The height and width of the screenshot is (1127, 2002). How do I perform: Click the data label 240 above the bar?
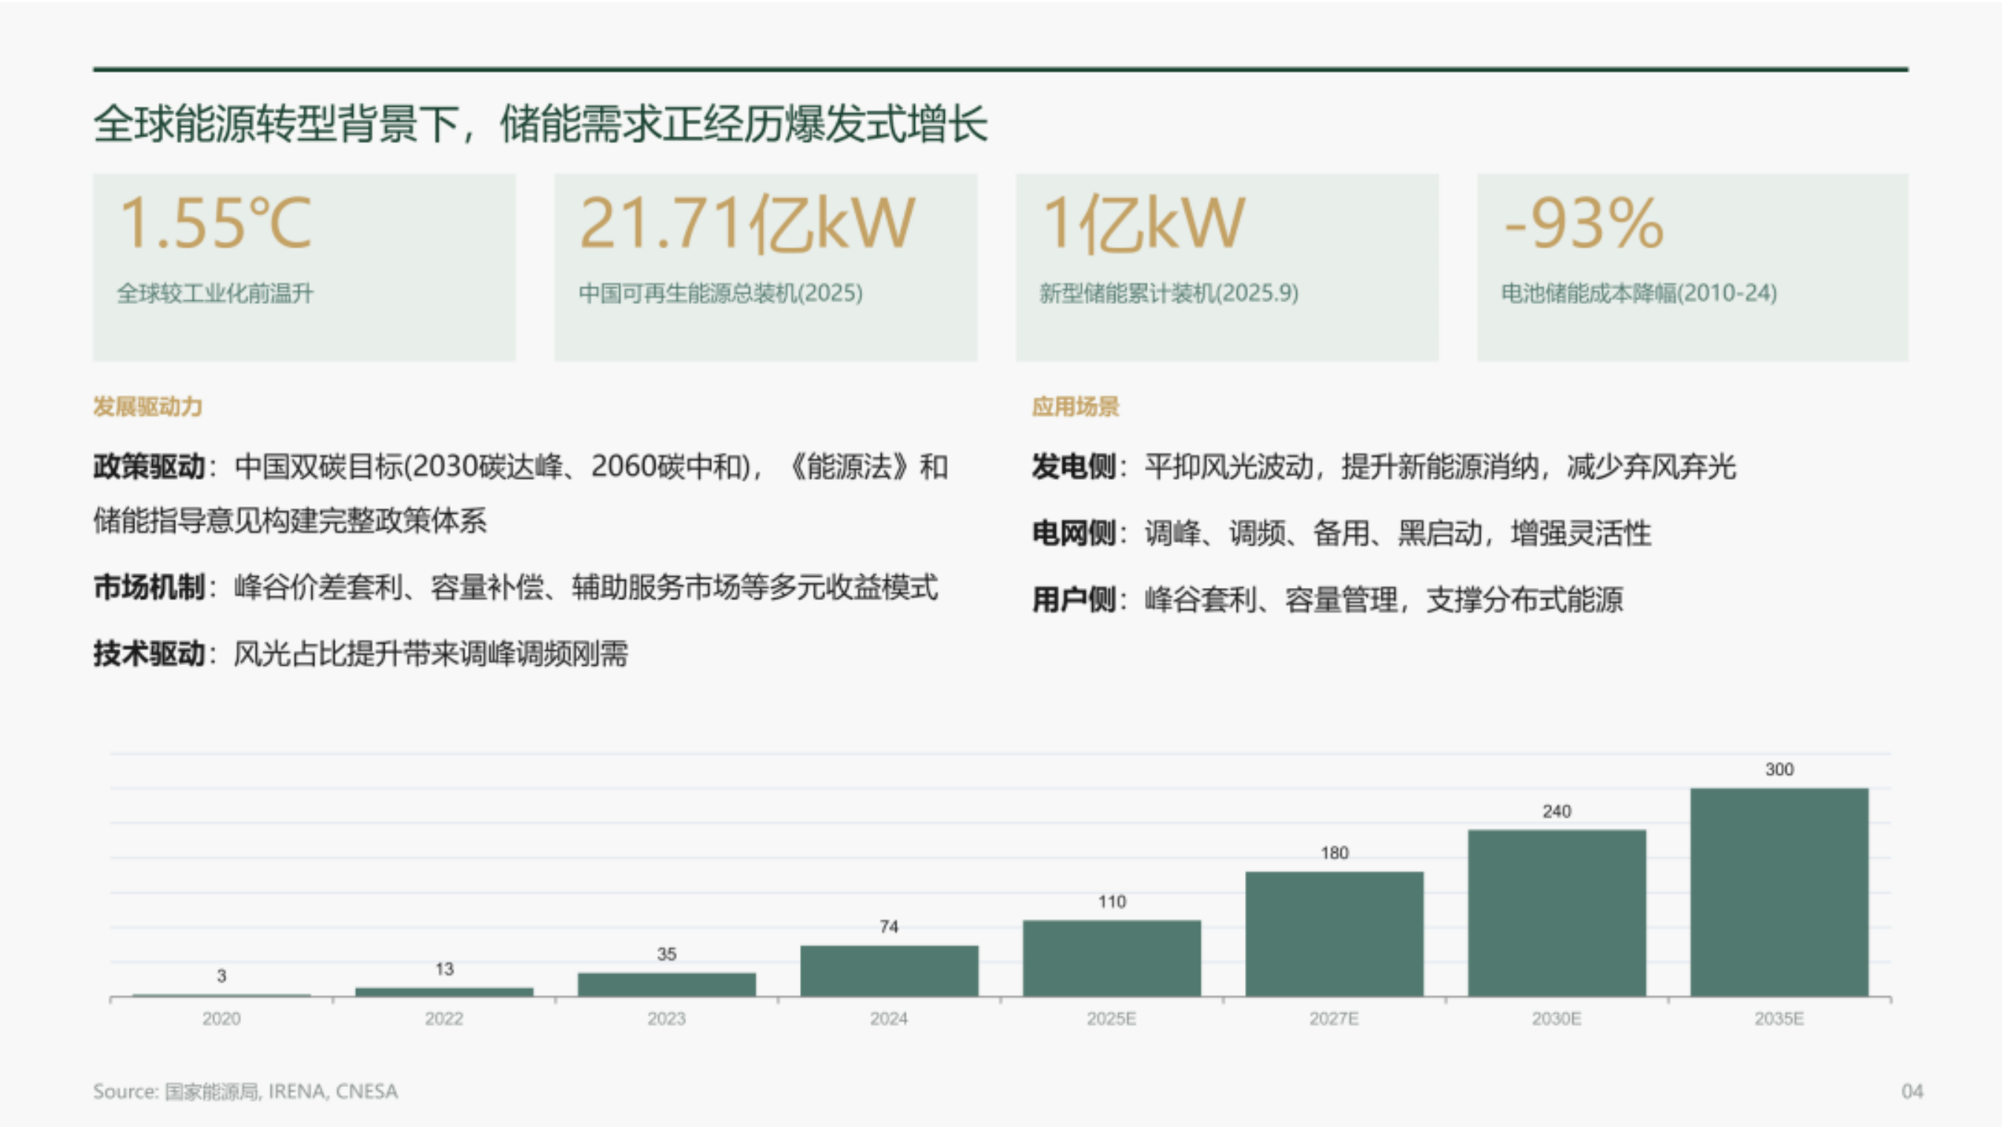point(1556,811)
